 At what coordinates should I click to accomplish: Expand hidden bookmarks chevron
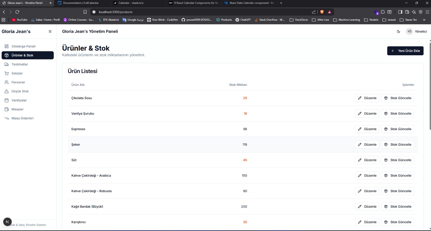click(x=424, y=20)
